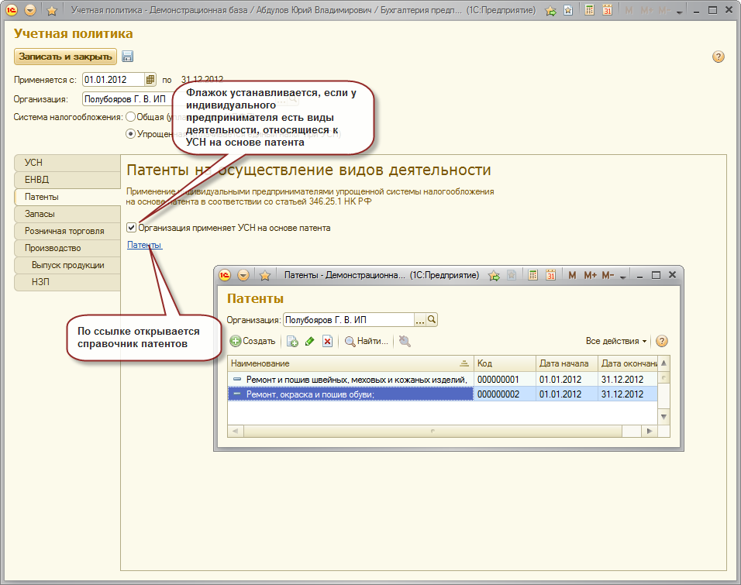Click the green pencil edit icon
This screenshot has width=741, height=585.
[x=309, y=341]
